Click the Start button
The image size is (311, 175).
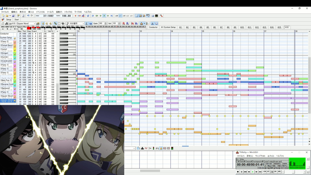pyautogui.click(x=17, y=20)
